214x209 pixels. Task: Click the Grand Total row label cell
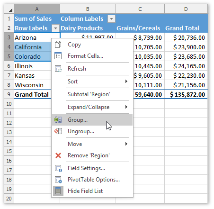pos(33,94)
